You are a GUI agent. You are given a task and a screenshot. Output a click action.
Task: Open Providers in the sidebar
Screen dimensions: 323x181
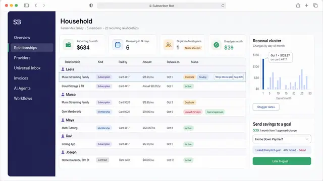click(x=22, y=58)
